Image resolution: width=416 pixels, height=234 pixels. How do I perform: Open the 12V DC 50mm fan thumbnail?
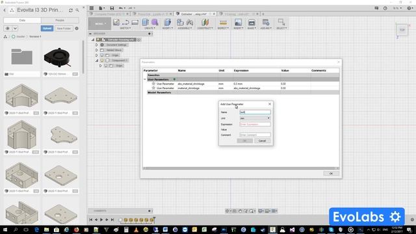click(x=57, y=57)
